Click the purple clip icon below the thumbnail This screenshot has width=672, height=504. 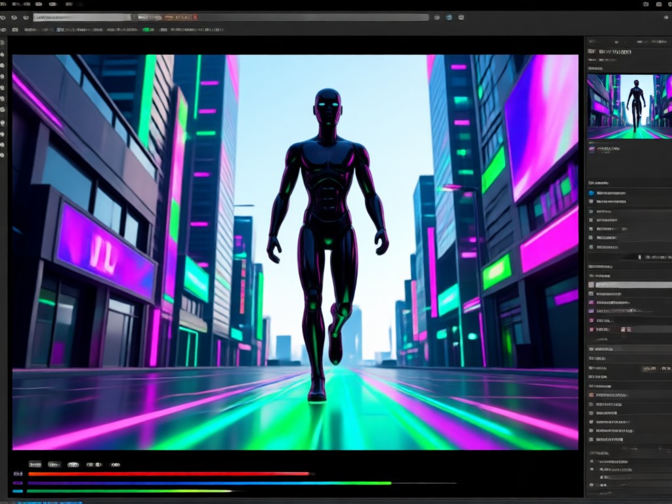[592, 149]
